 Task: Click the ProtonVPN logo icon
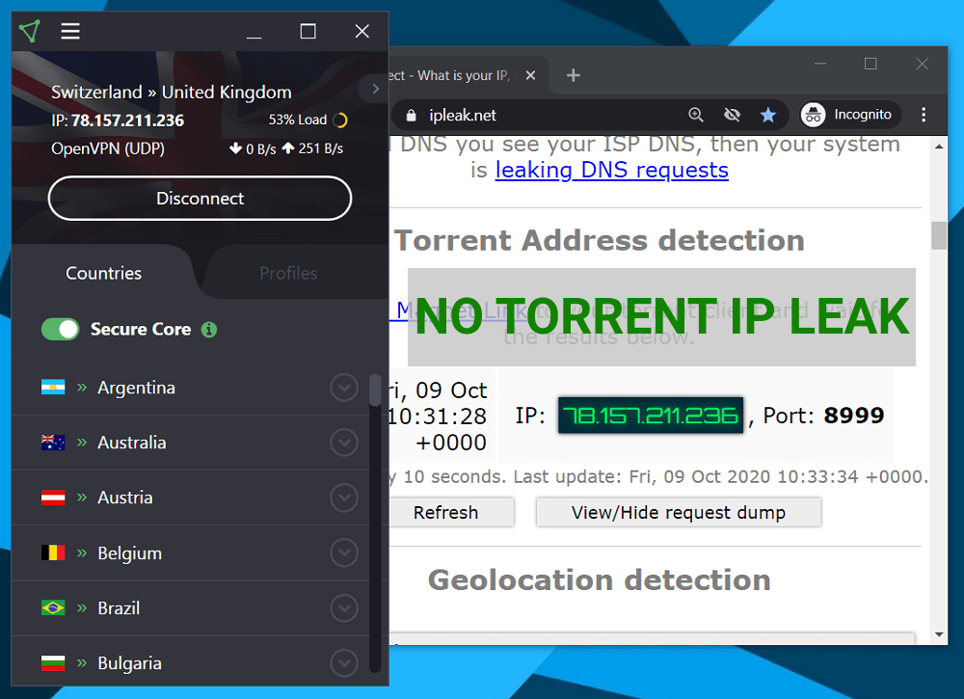click(x=30, y=31)
